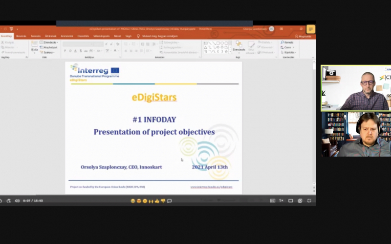The image size is (391, 244).
Task: Click the Másolás copy button
Action: [9, 47]
